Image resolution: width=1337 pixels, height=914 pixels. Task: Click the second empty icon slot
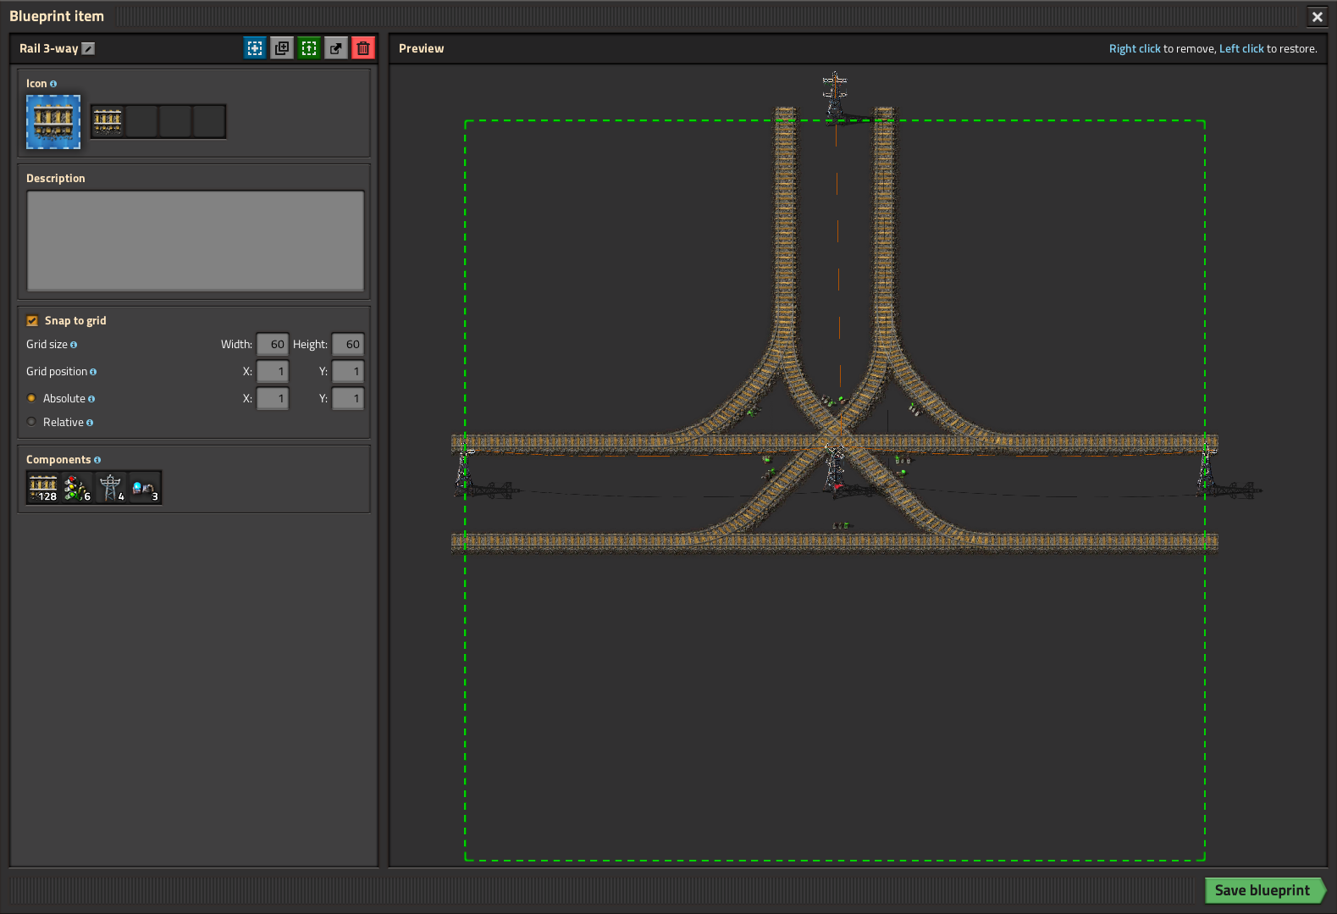(x=141, y=121)
